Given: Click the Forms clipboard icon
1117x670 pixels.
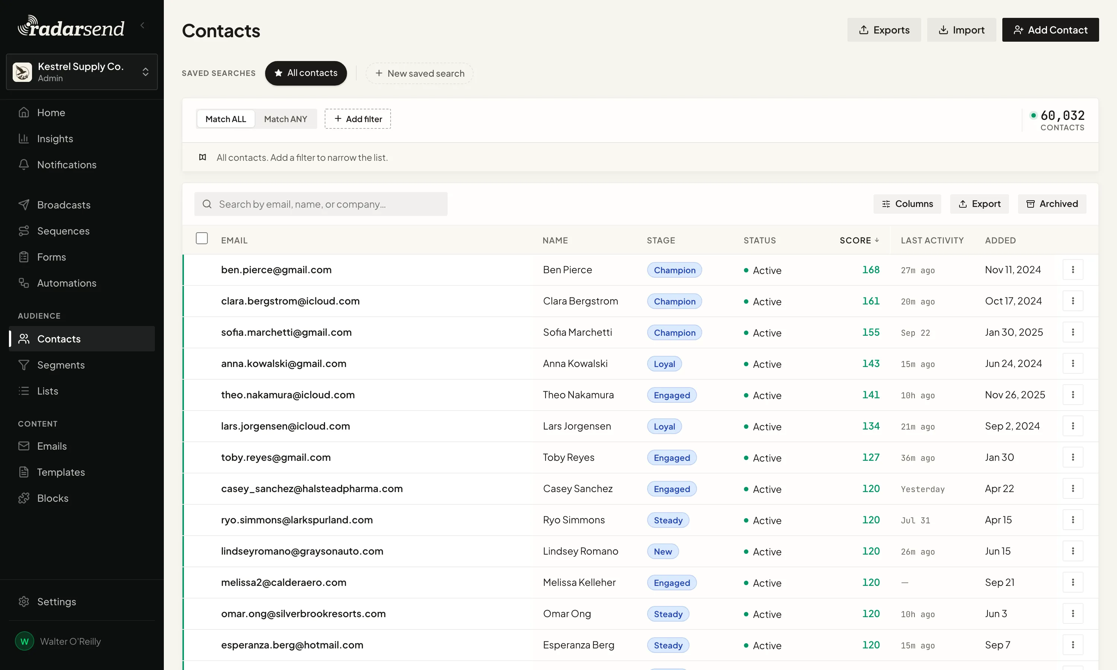Looking at the screenshot, I should 24,257.
